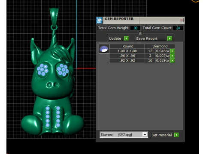Image resolution: width=206 pixels, height=154 pixels.
Task: Click quantity 10 in third gem row
Action: click(x=150, y=60)
